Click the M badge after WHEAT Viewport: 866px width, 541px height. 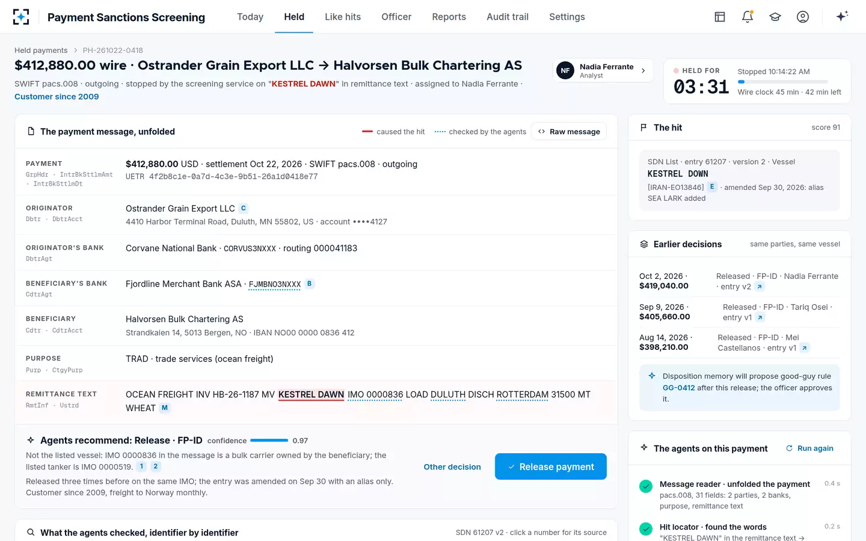(x=165, y=408)
